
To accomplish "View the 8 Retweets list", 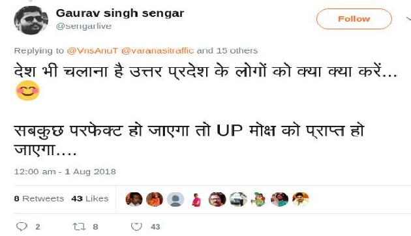I will [38, 199].
